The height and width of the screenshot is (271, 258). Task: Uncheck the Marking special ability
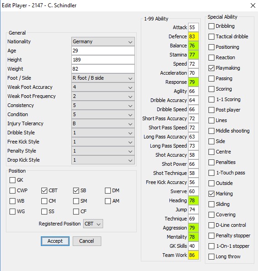point(211,194)
